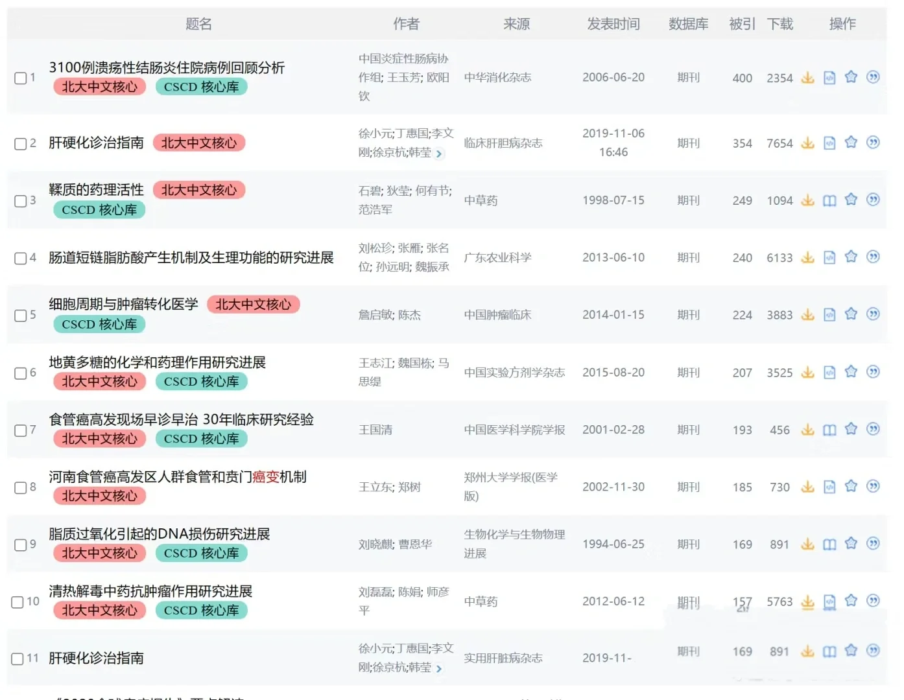Open the journal 中华消化杂志
Screen dimensions: 904x700
pos(498,78)
